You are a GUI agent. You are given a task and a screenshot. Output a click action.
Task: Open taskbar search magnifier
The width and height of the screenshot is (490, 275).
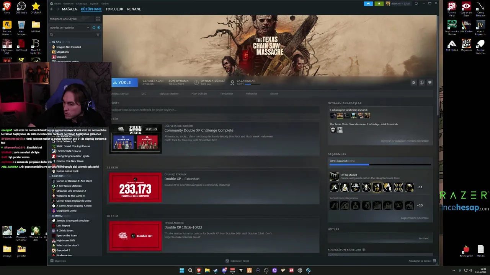coord(190,270)
